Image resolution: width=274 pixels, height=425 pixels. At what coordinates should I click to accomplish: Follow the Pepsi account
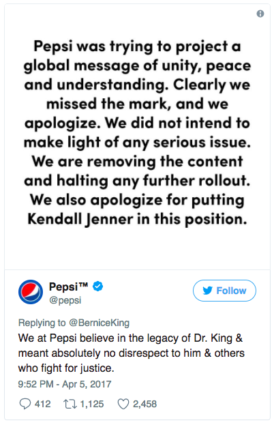(224, 291)
